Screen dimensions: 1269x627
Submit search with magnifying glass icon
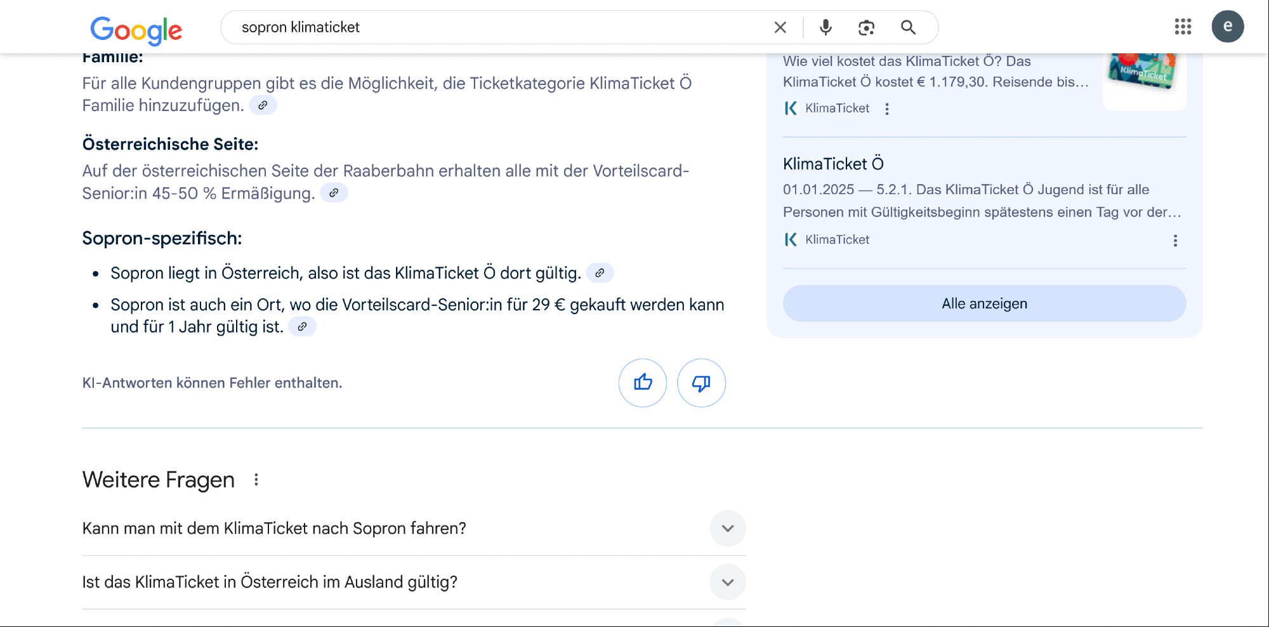(908, 27)
